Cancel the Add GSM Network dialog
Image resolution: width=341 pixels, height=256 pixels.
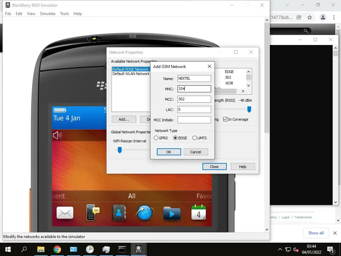[196, 152]
